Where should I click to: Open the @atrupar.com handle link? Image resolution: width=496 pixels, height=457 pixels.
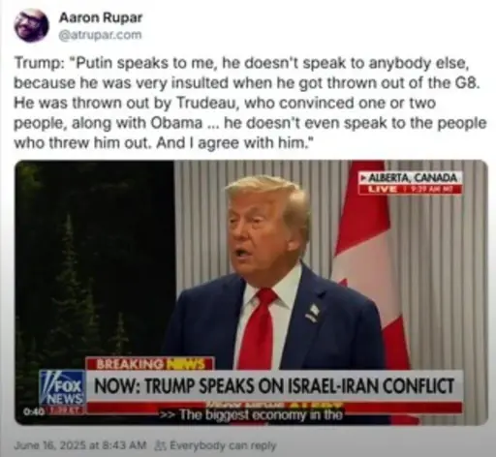(x=100, y=35)
